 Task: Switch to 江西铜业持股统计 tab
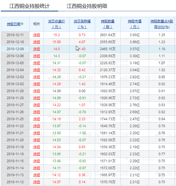[x=30, y=6]
